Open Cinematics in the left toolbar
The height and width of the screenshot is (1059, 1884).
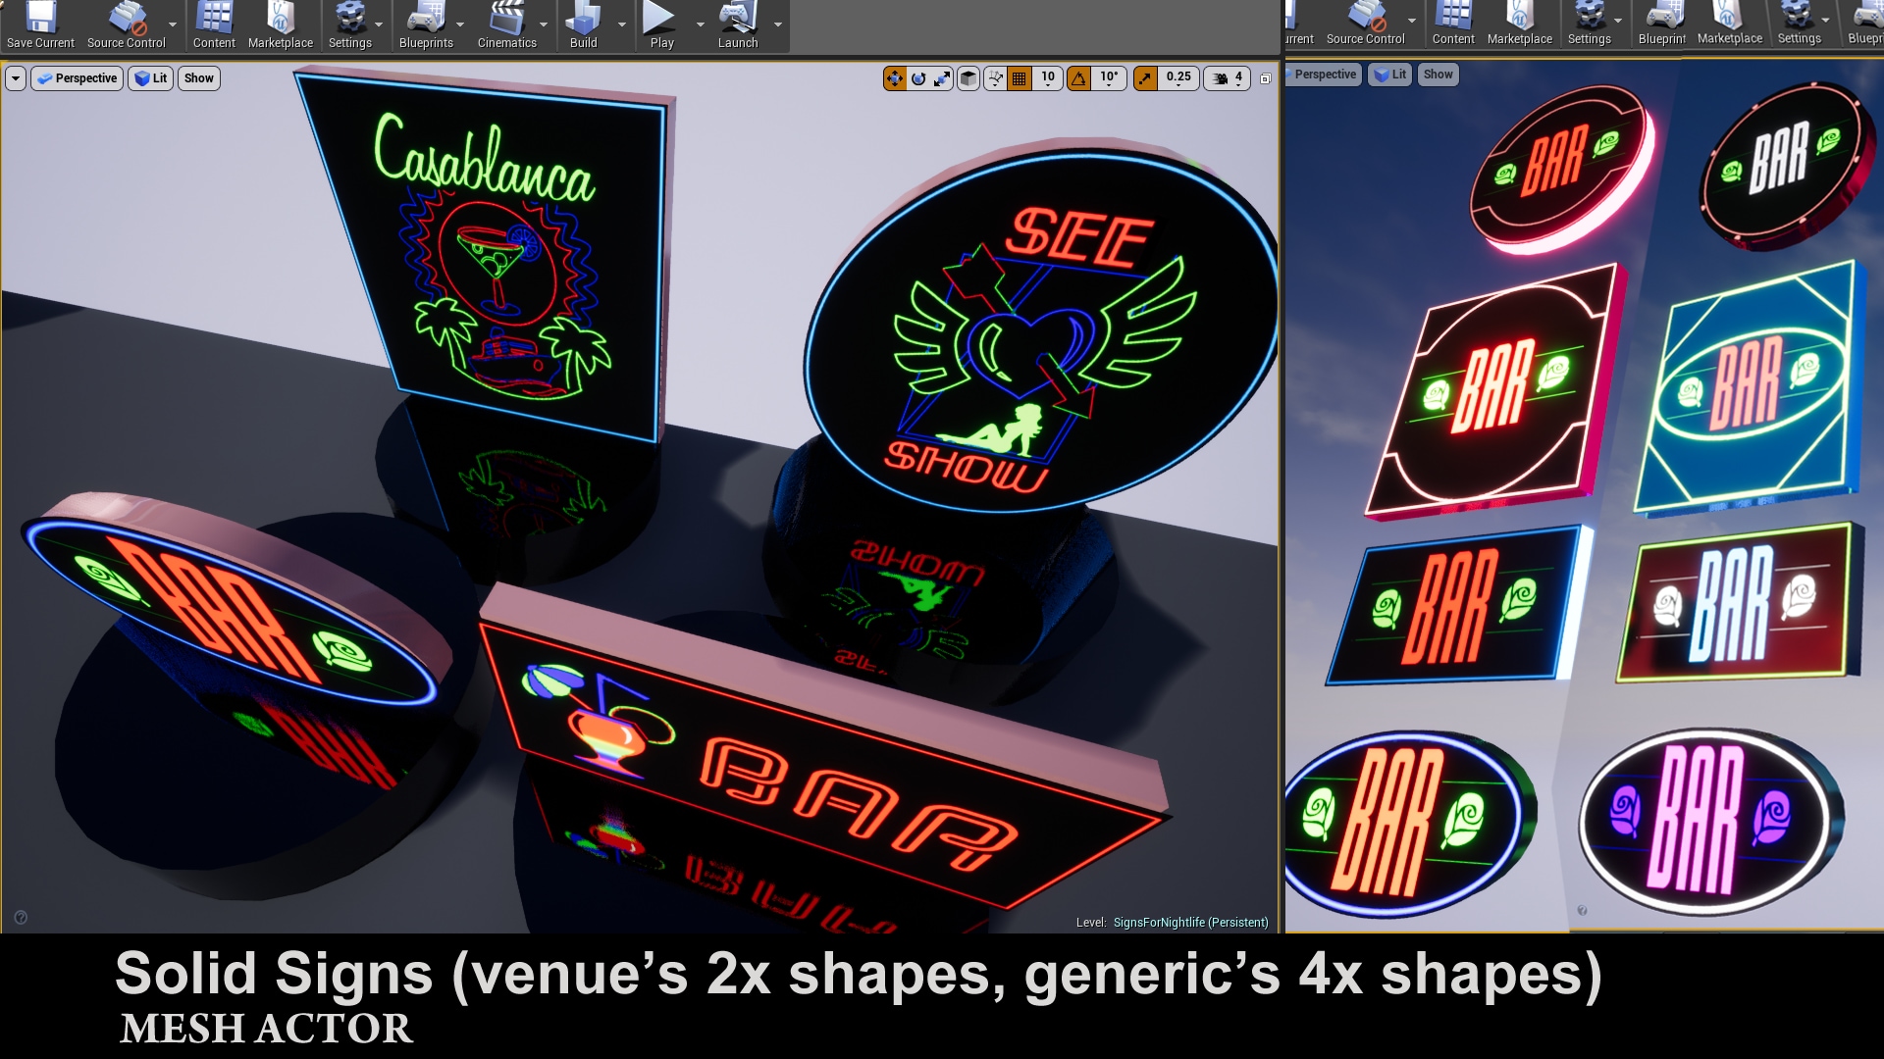point(506,26)
